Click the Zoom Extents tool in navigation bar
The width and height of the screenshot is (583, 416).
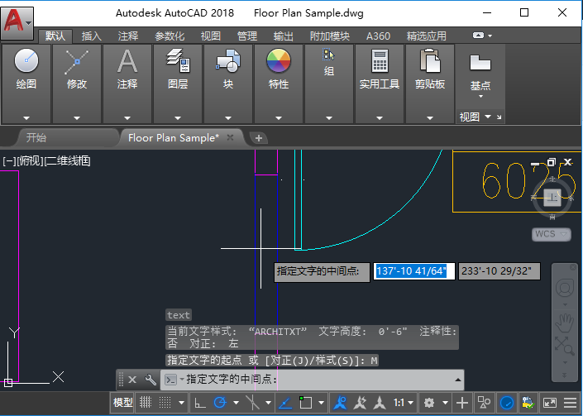(565, 346)
